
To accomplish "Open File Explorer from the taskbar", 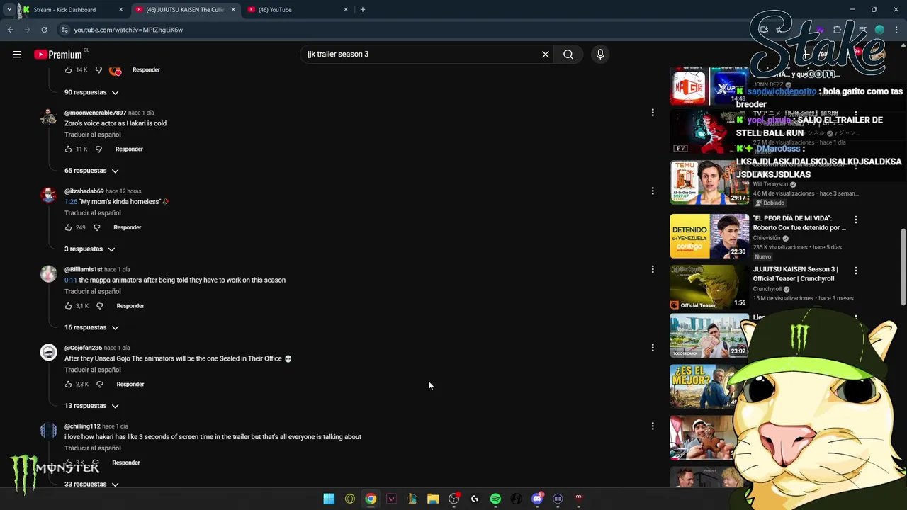I will tap(433, 499).
